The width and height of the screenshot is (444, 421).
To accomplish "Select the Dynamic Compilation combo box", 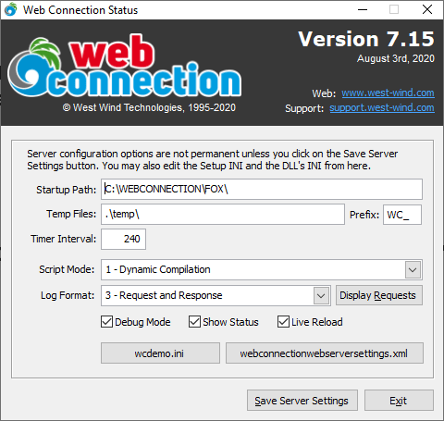I will pyautogui.click(x=262, y=270).
